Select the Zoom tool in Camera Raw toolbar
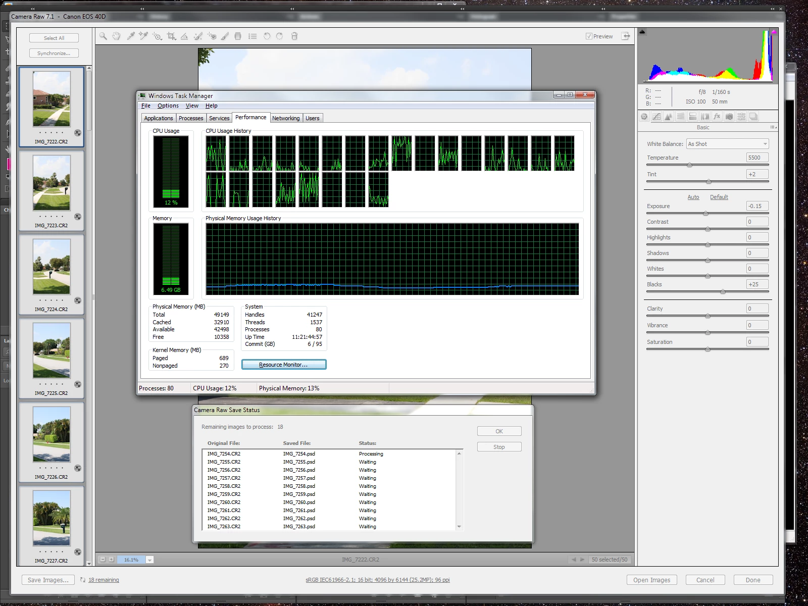808x606 pixels. 103,36
